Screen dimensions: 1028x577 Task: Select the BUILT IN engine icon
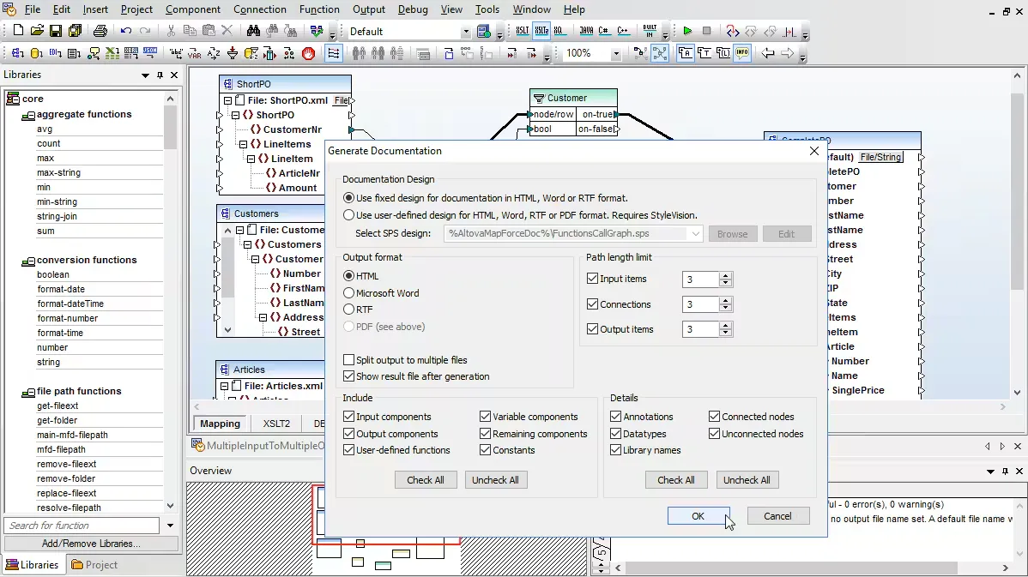[x=650, y=31]
